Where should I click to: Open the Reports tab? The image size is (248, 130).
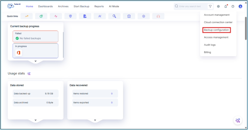coord(99,6)
